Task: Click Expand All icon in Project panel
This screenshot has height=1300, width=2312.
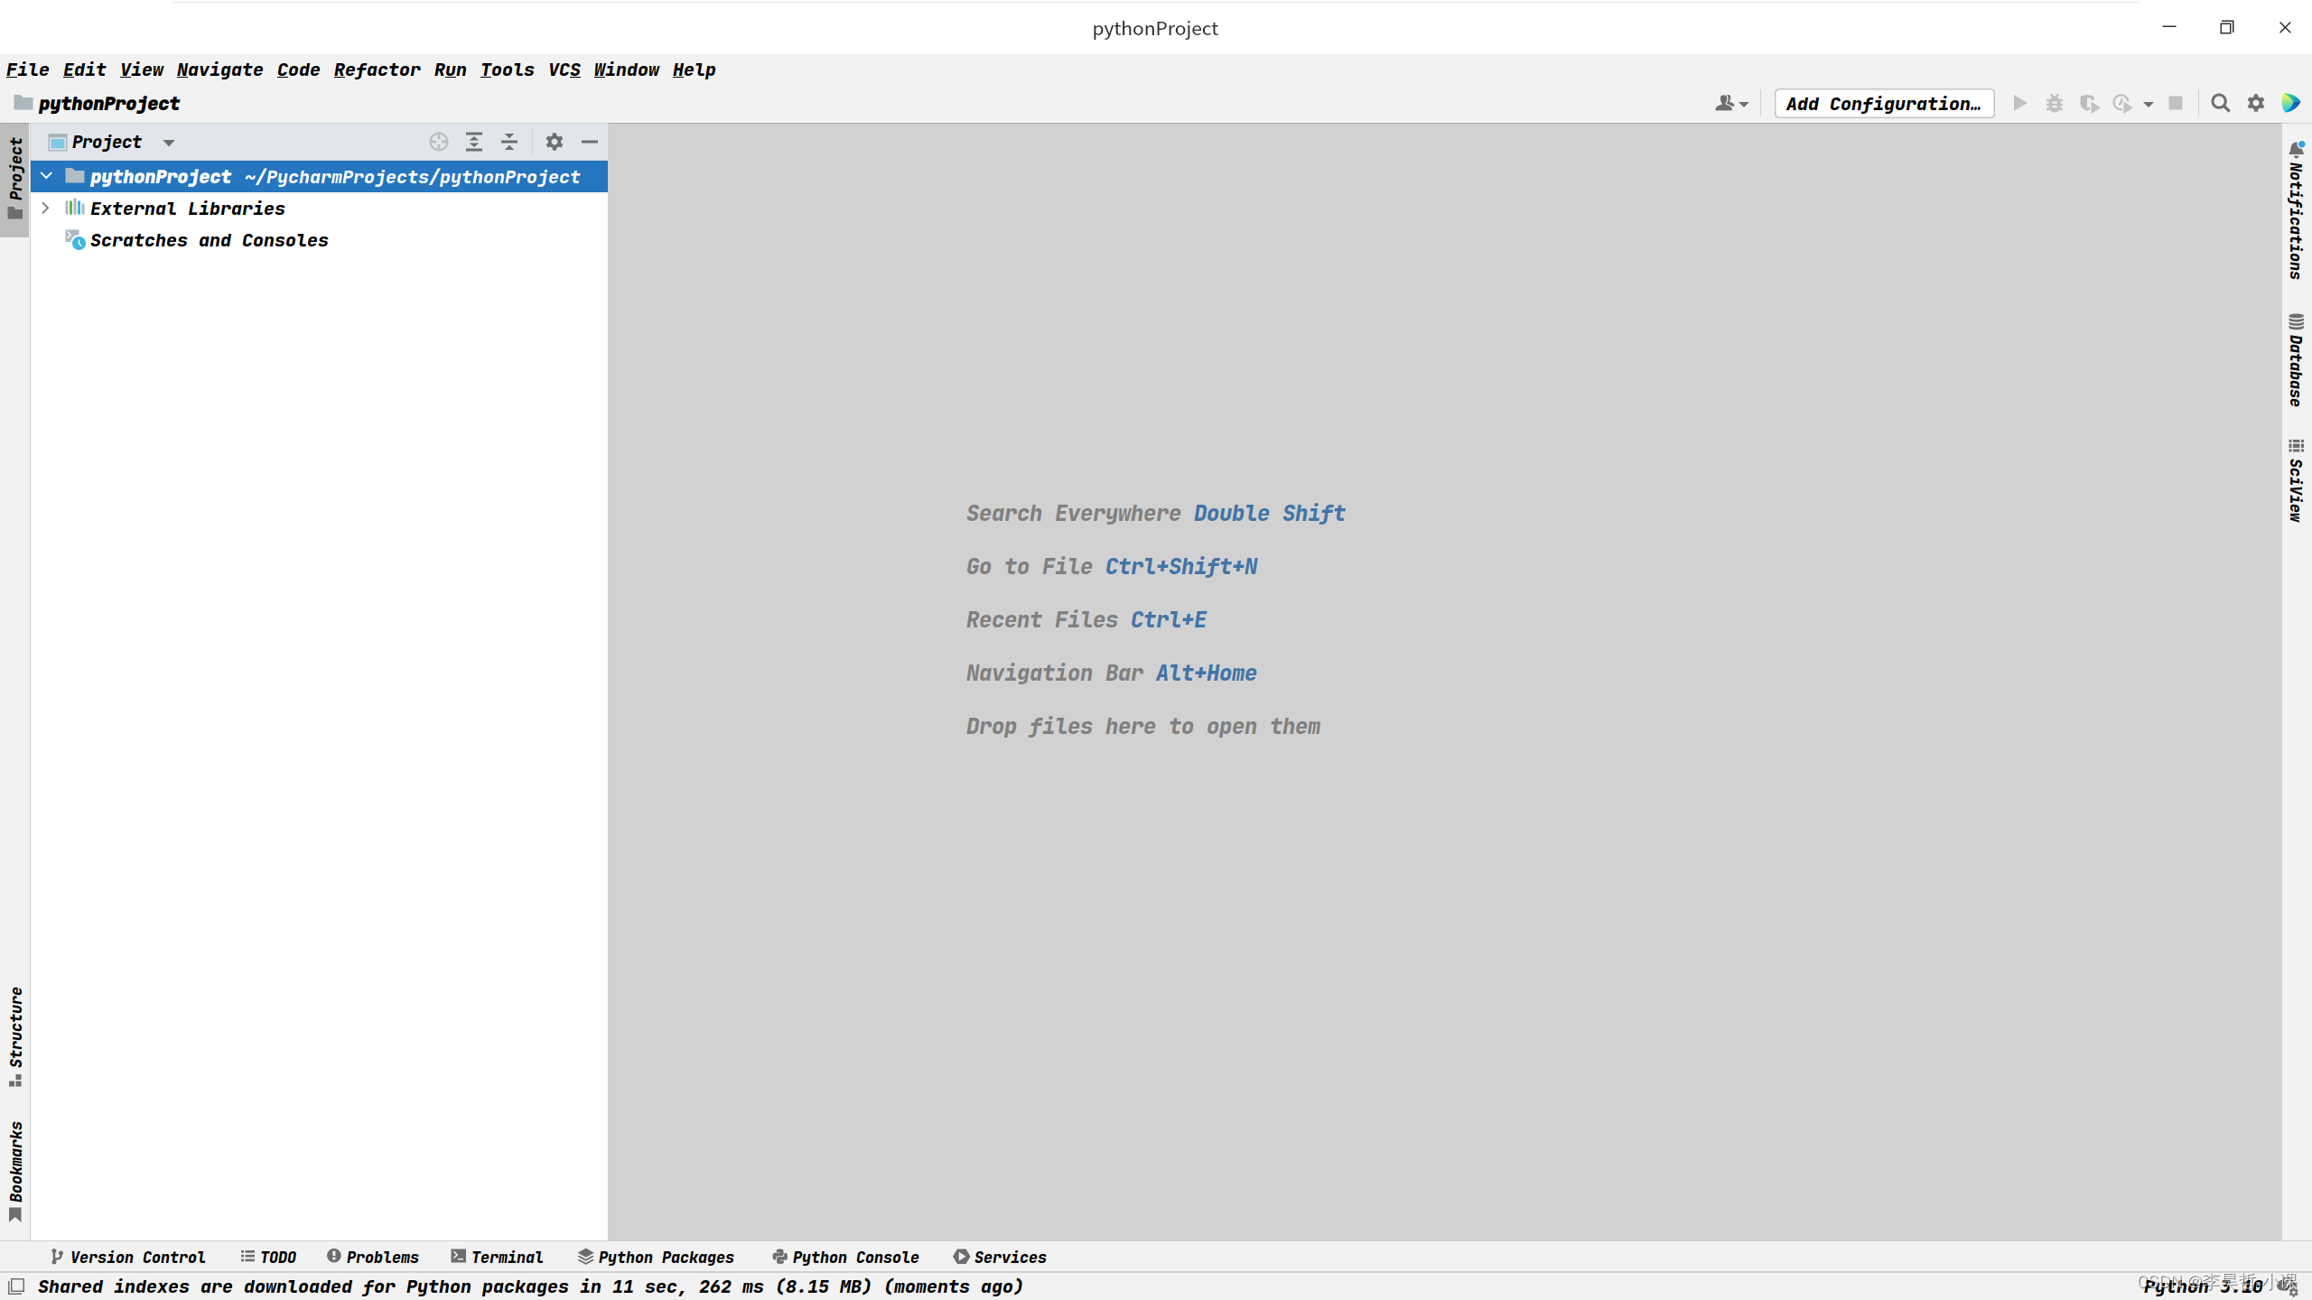Action: 474,142
